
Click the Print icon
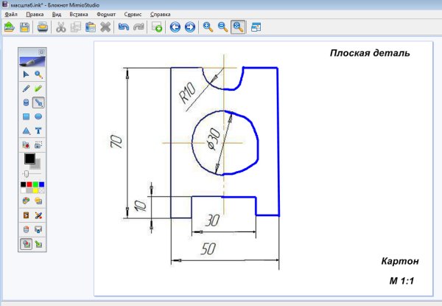43,27
